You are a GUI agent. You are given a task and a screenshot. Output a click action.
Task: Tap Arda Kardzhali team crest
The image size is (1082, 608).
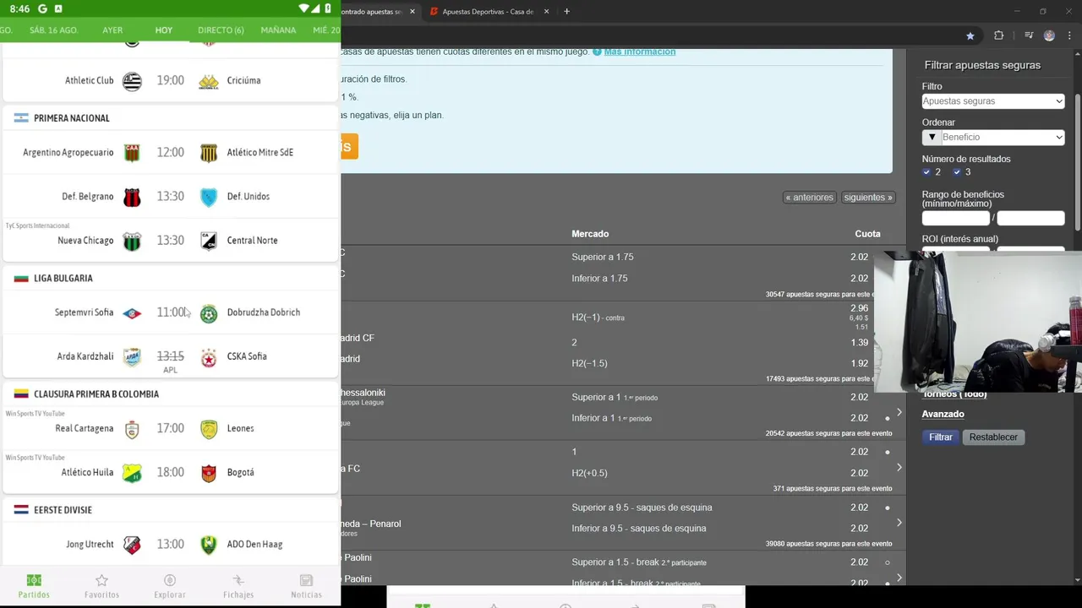(132, 356)
